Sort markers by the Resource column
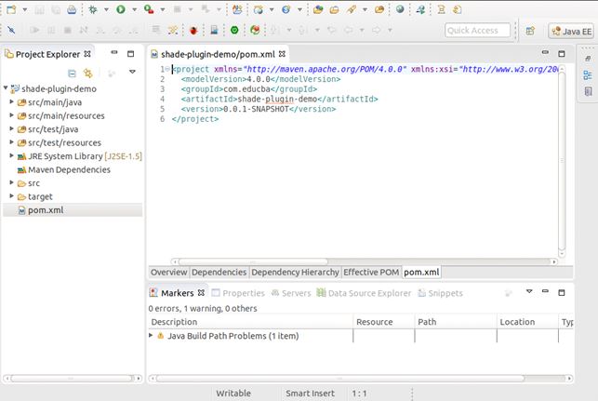Image resolution: width=598 pixels, height=401 pixels. point(384,322)
